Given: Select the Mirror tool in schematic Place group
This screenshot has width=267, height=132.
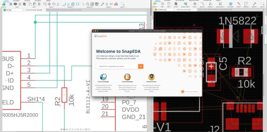Looking at the screenshot, I should coord(58,4).
